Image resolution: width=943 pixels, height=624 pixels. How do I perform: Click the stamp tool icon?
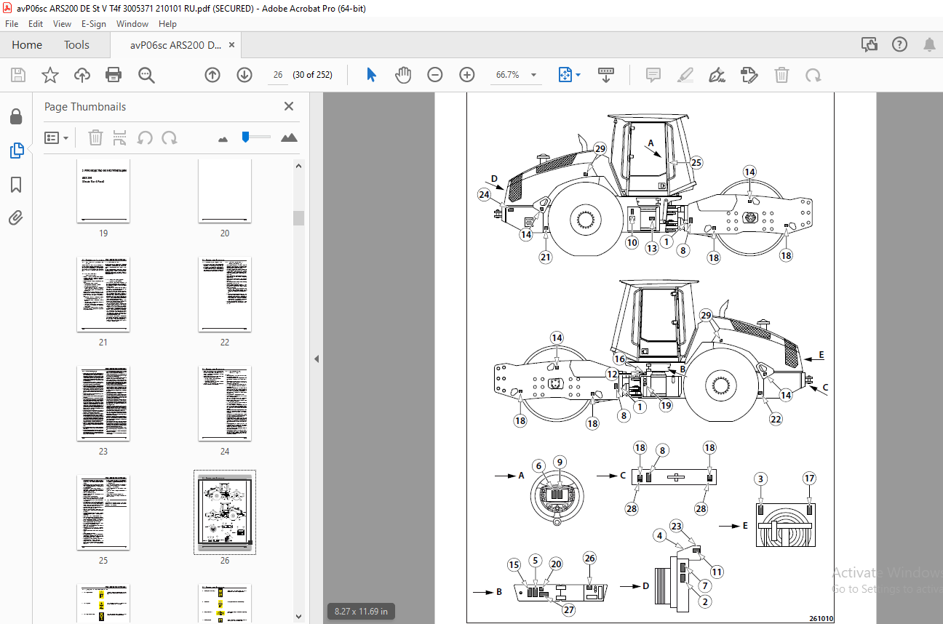749,75
